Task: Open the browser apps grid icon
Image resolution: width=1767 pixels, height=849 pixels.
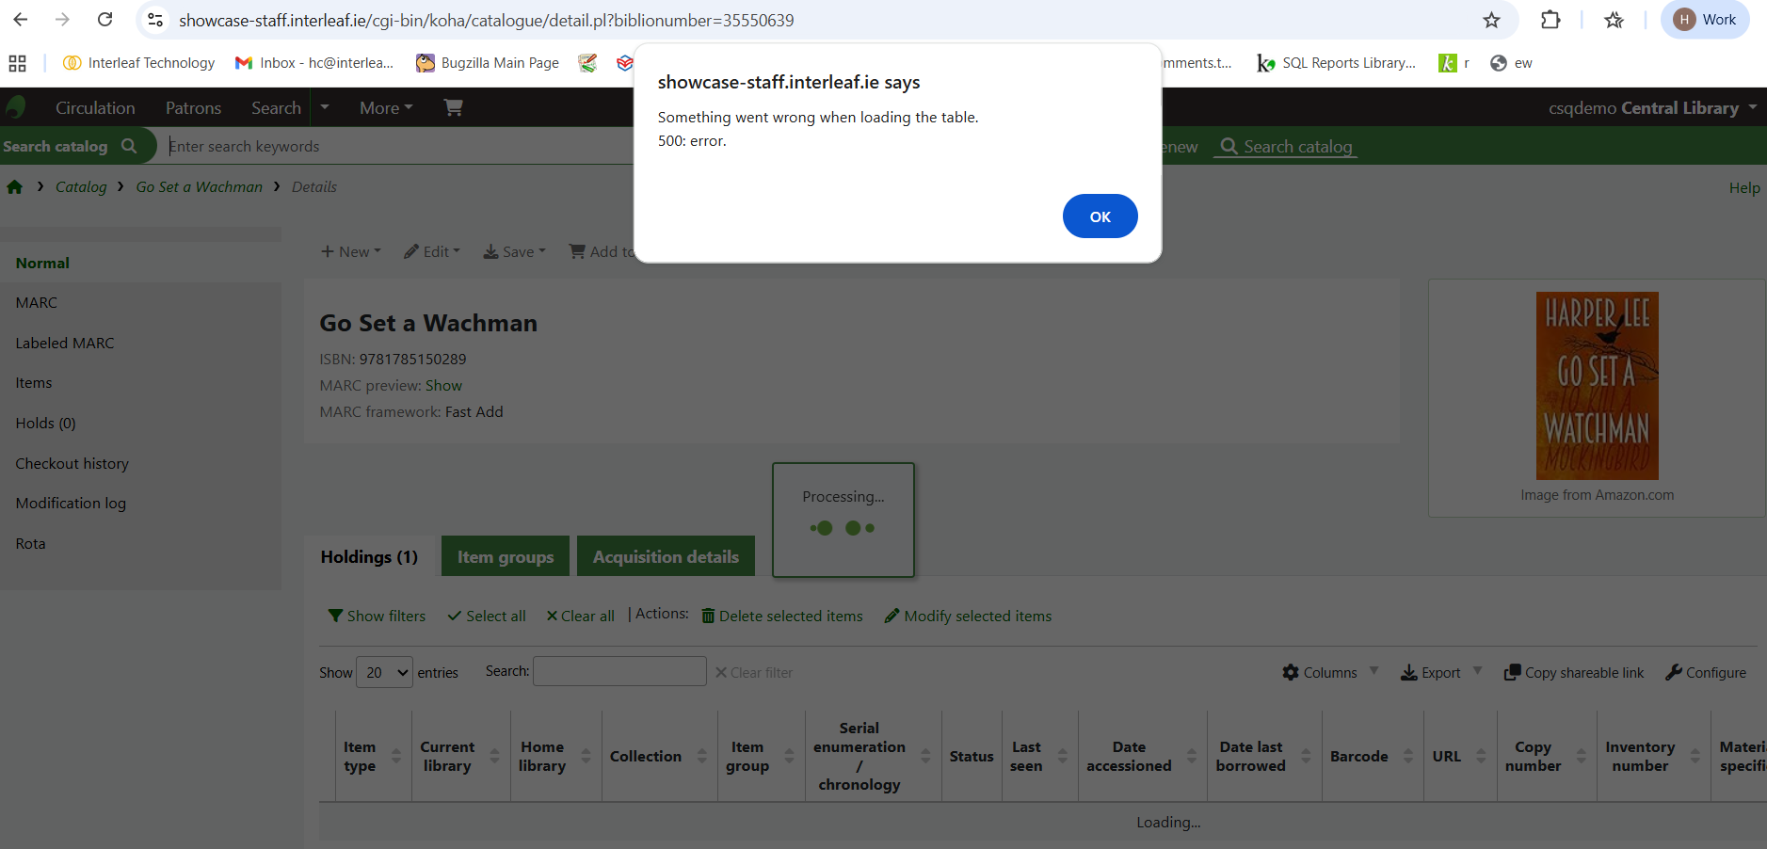Action: point(17,63)
